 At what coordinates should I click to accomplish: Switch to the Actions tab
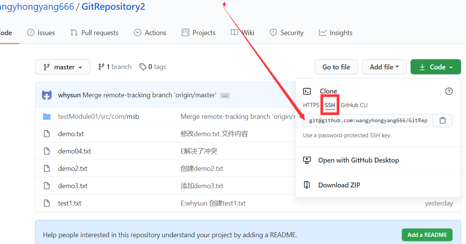(150, 33)
